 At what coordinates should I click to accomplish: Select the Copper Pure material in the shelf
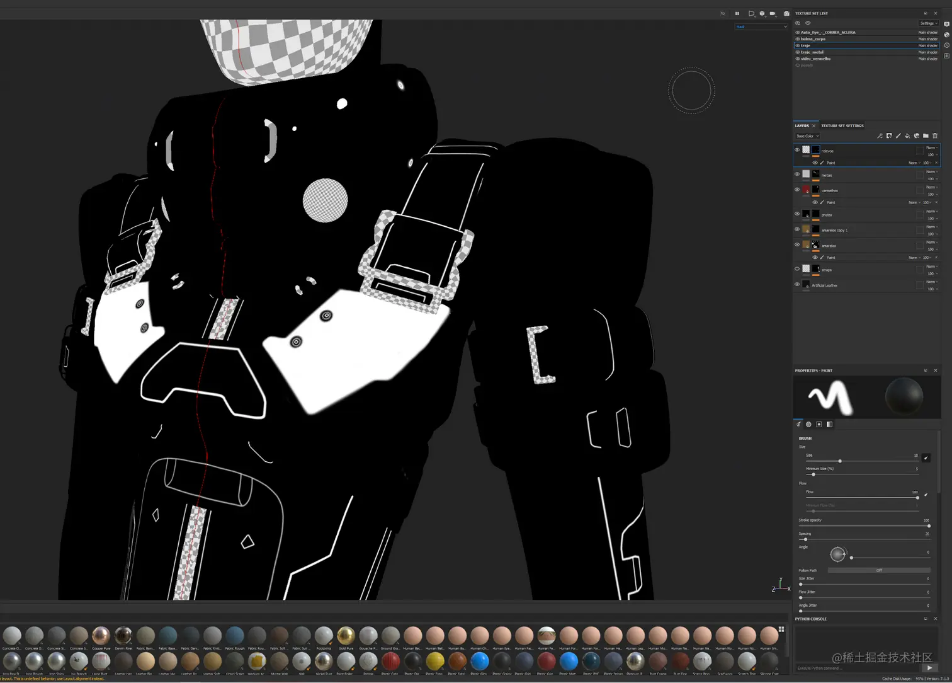pyautogui.click(x=101, y=635)
